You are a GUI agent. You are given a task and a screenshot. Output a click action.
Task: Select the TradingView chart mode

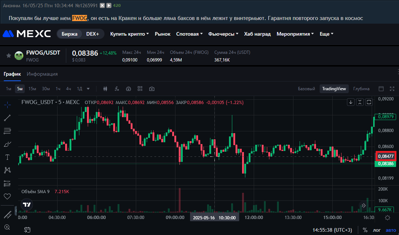[x=334, y=89]
